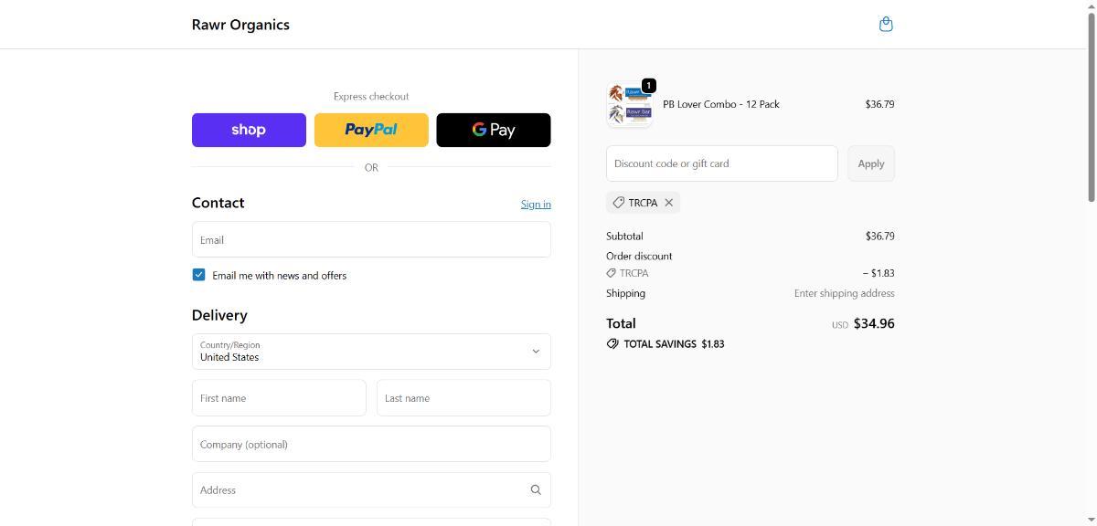The image size is (1097, 526).
Task: Click the Discount code or gift card field
Action: click(721, 163)
